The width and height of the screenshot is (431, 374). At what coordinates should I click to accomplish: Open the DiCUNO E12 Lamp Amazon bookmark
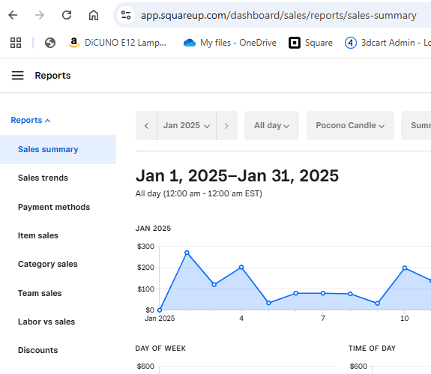118,43
